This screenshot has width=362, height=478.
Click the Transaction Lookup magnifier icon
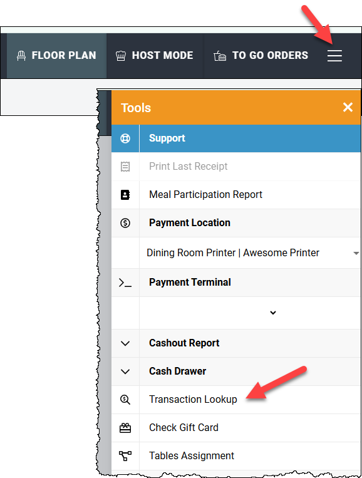(125, 399)
